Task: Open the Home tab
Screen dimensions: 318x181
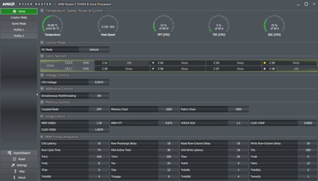Action: click(x=19, y=11)
